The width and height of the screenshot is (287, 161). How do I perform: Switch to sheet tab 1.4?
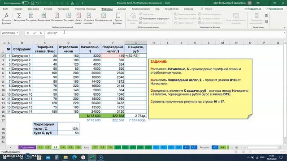click(63, 147)
